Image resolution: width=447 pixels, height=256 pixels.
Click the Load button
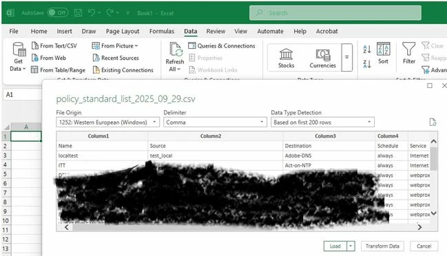[335, 246]
